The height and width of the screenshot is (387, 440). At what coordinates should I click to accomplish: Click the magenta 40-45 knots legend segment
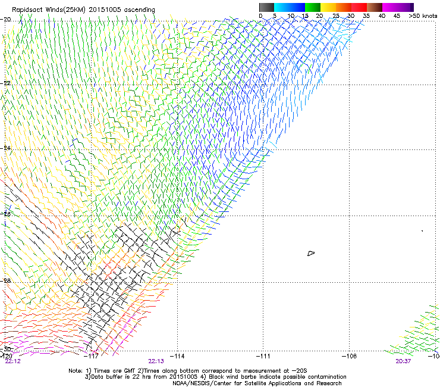click(x=390, y=7)
